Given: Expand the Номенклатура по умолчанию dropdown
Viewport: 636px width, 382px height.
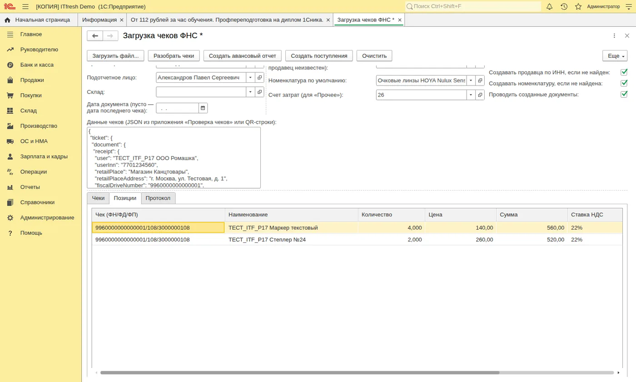Looking at the screenshot, I should (x=471, y=80).
